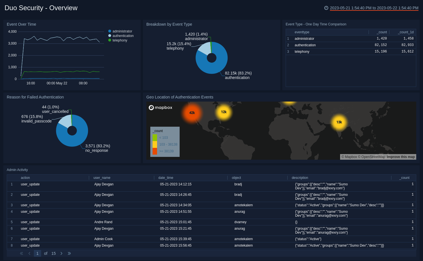Go to previous Admin Activity page
Viewport: 423px width, 261px height.
pos(29,253)
